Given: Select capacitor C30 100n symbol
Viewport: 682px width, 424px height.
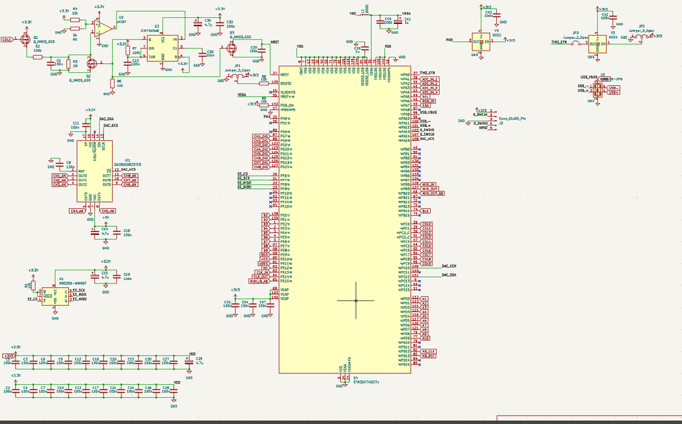Looking at the screenshot, I should click(202, 53).
